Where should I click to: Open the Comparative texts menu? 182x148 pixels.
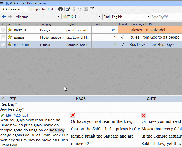pos(42,9)
